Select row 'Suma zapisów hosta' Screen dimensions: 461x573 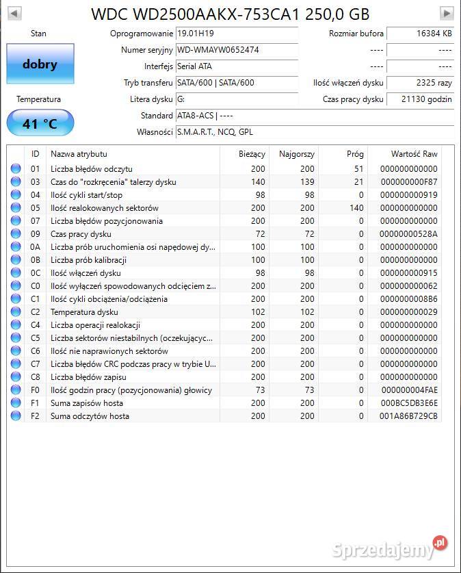click(x=224, y=403)
